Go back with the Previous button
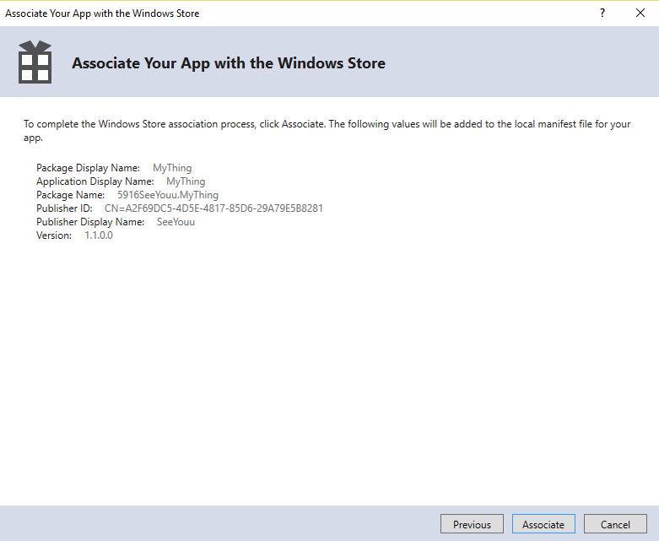The image size is (659, 541). click(472, 524)
